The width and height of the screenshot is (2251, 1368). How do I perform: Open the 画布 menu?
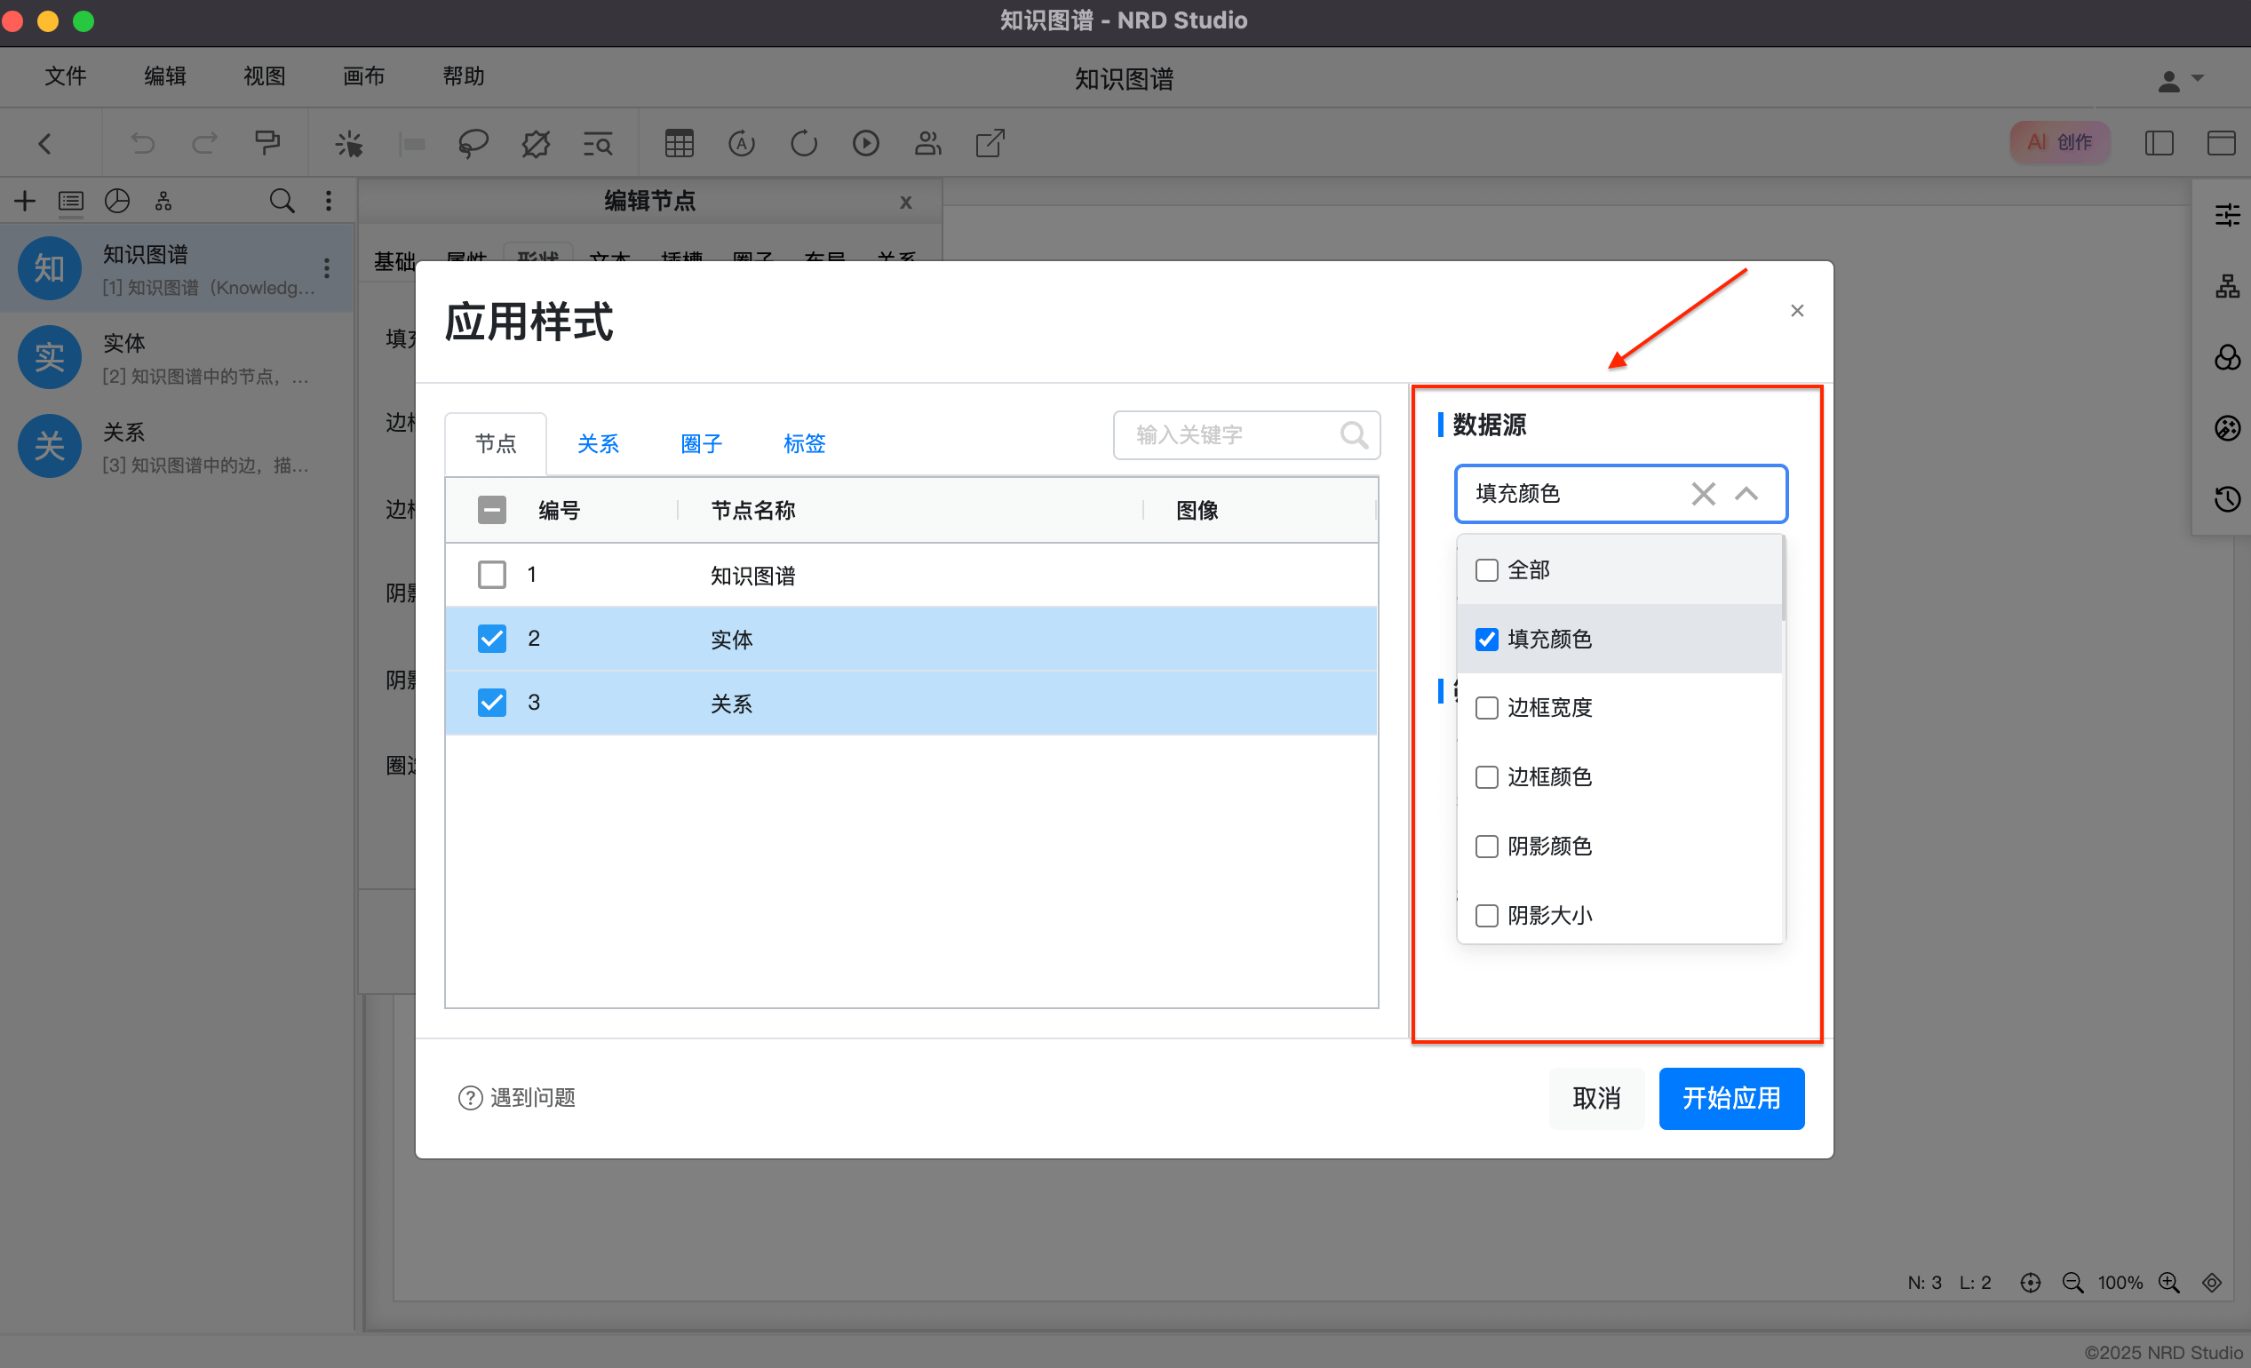[363, 76]
